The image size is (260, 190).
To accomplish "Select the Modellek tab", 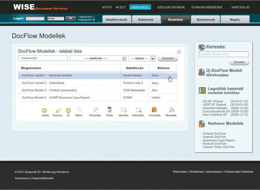I will click(x=176, y=20).
